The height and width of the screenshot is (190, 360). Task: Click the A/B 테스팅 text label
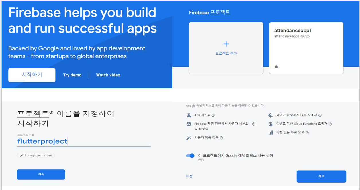coord(202,115)
